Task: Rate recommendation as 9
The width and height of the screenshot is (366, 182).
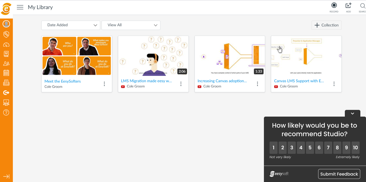Action: (346, 148)
